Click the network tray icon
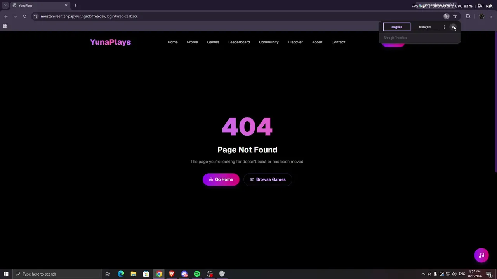 coord(448,274)
